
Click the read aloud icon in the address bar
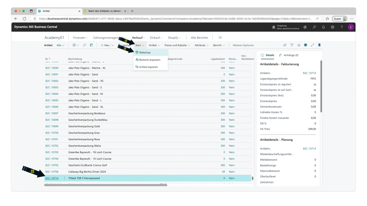point(317,19)
